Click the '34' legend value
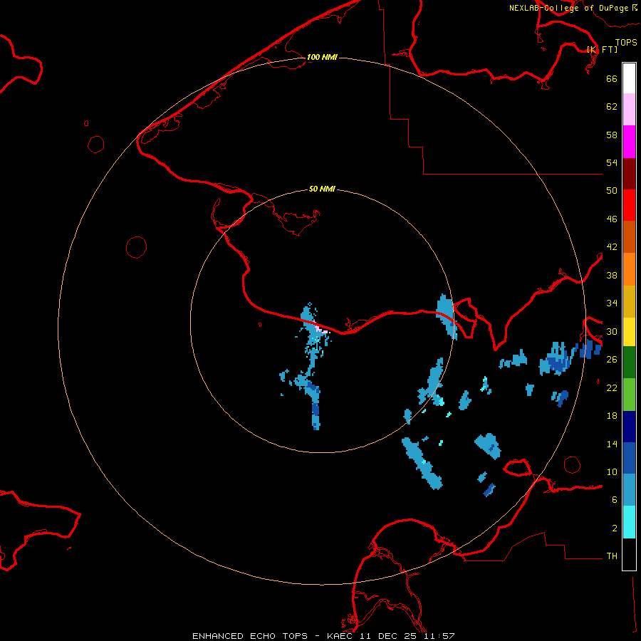Screen dimensions: 641x641 pos(612,303)
